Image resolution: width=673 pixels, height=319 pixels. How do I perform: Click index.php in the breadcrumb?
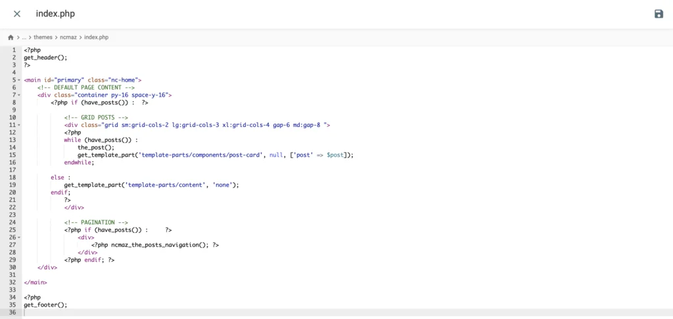pyautogui.click(x=96, y=37)
